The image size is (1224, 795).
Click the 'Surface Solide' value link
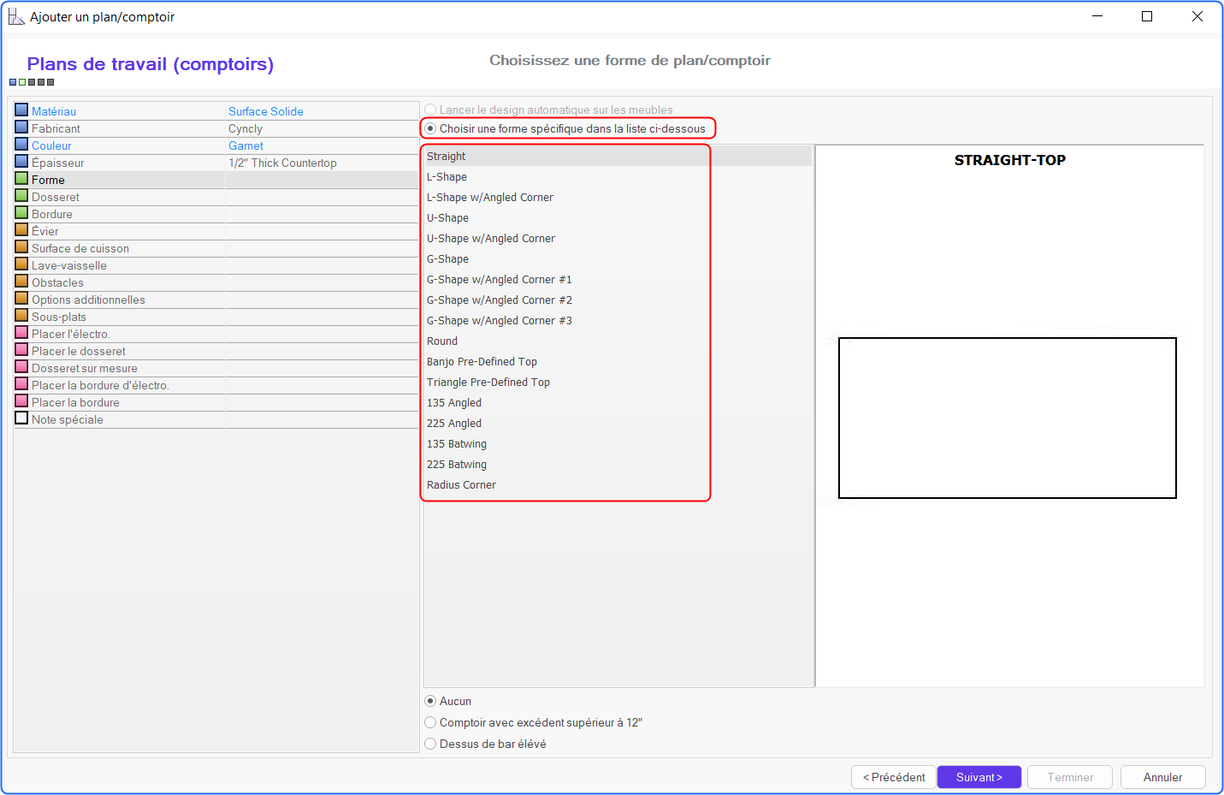point(266,111)
